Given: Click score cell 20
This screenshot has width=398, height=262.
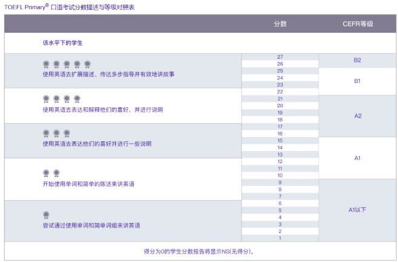Looking at the screenshot, I should [280, 106].
